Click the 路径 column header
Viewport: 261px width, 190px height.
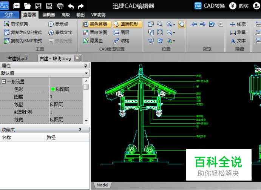tap(67, 137)
